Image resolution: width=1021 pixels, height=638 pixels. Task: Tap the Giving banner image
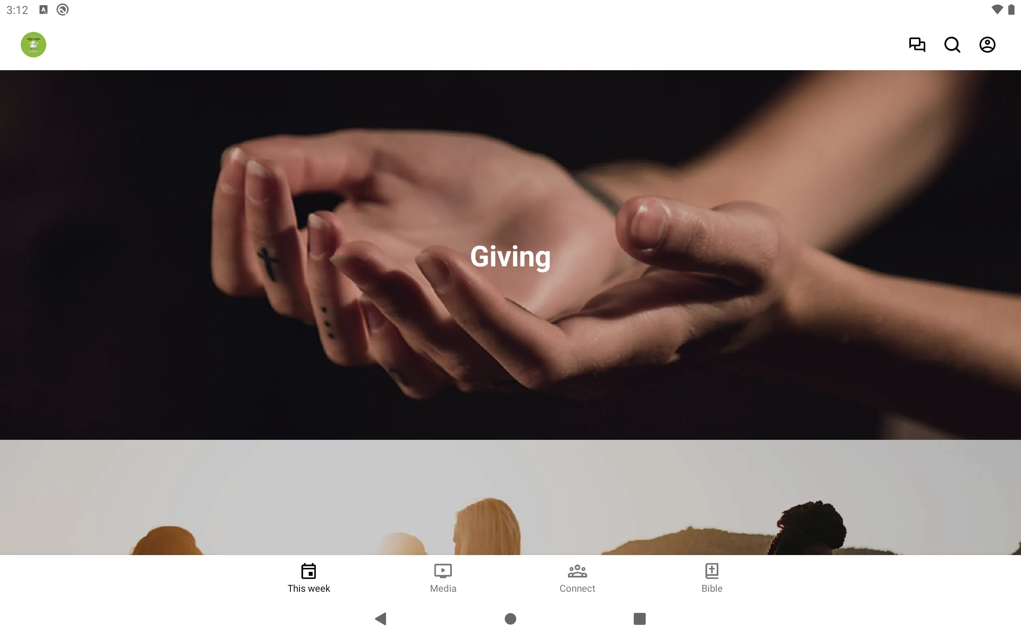(x=510, y=254)
